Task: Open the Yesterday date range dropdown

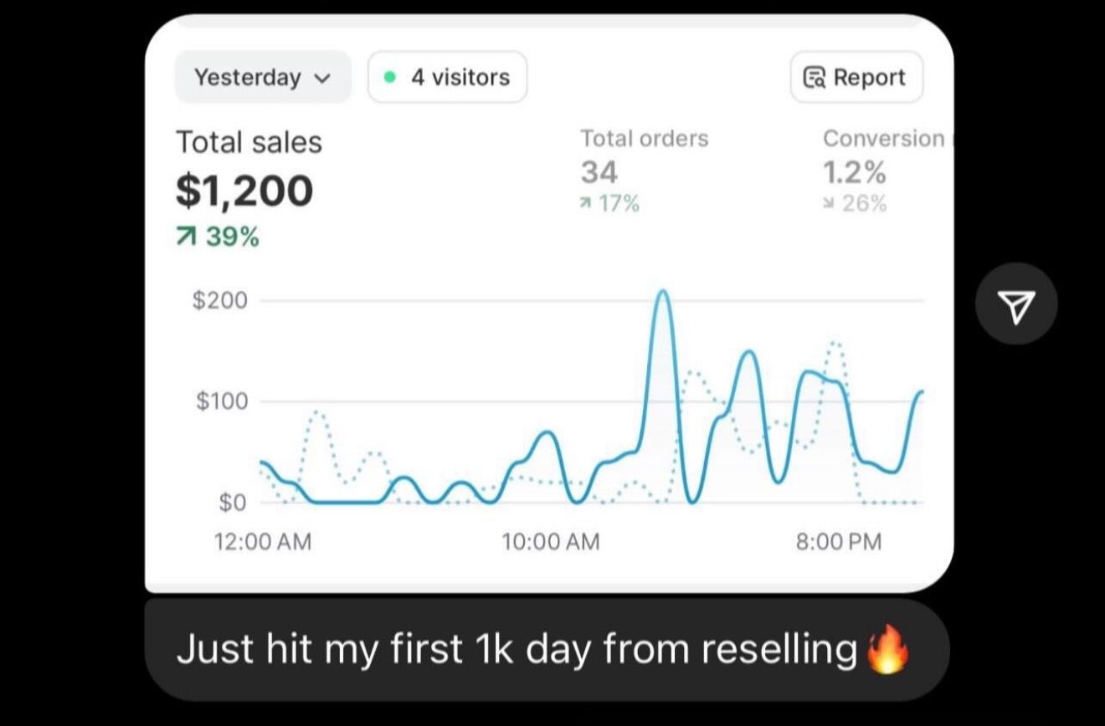Action: 262,77
